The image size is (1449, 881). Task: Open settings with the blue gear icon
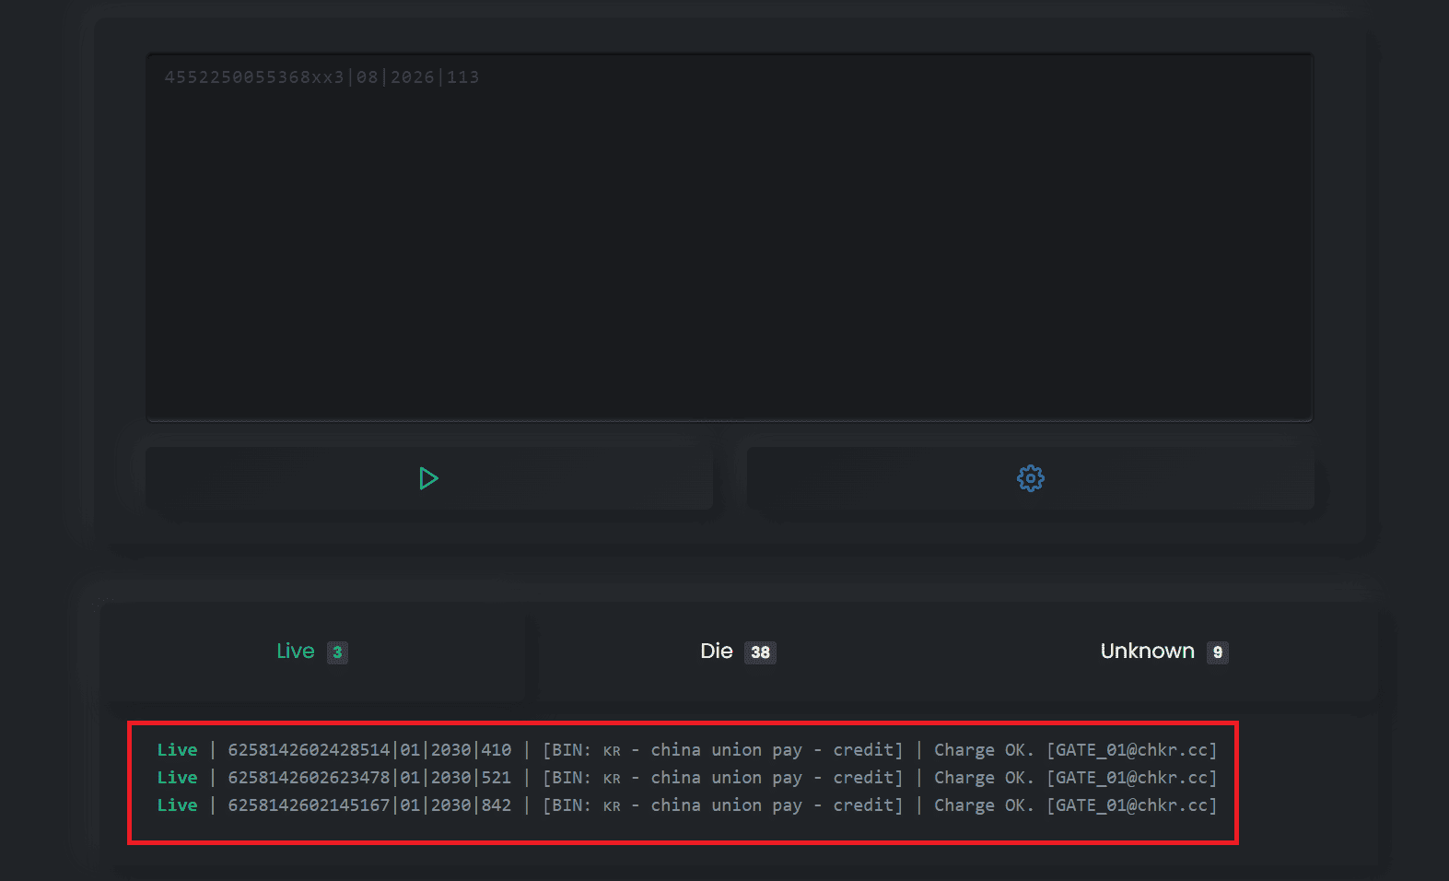click(1030, 478)
